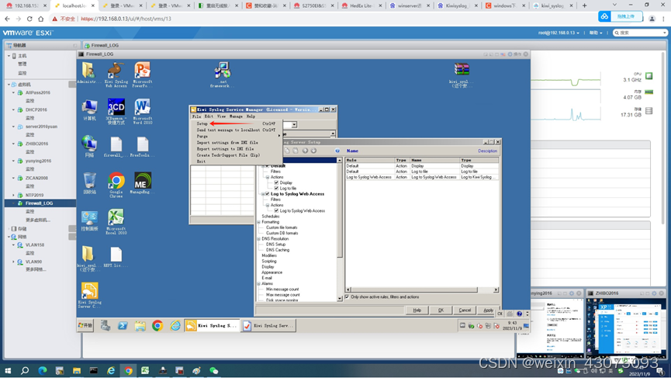The image size is (671, 378).
Task: Open Microsoft Excel 2010 desktop shortcut
Action: click(x=116, y=221)
